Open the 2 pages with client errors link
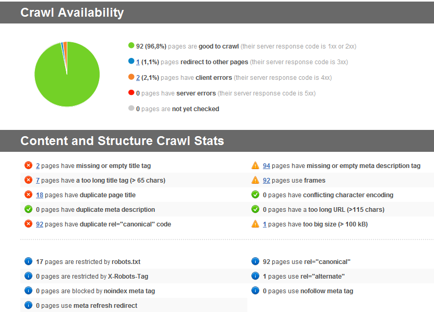 pyautogui.click(x=138, y=78)
